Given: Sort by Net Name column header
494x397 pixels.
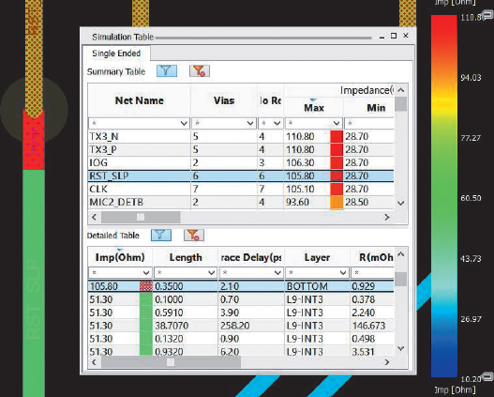Looking at the screenshot, I should click(140, 100).
